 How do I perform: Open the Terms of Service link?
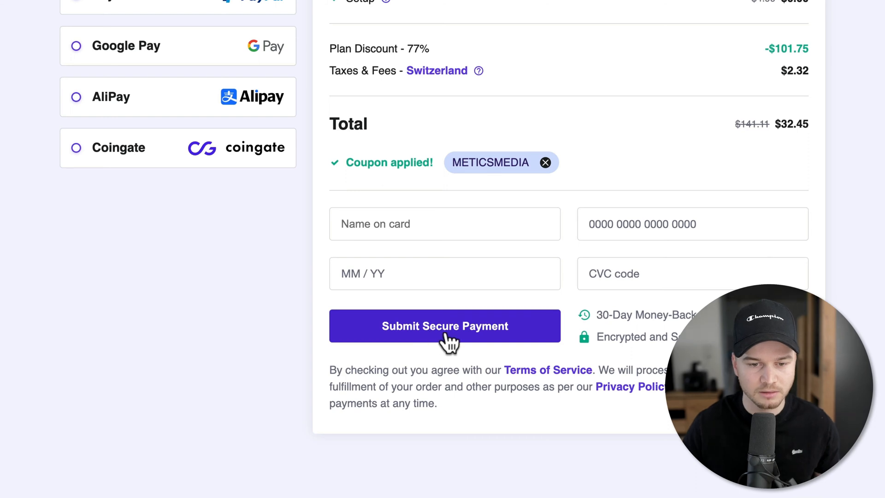point(548,370)
